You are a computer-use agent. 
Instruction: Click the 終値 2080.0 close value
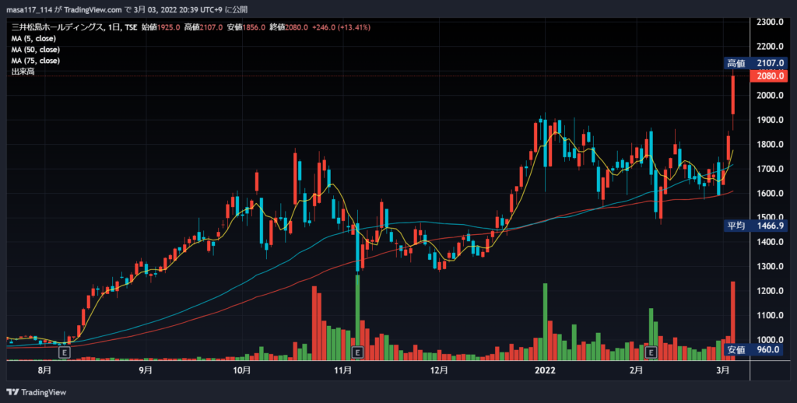point(289,27)
